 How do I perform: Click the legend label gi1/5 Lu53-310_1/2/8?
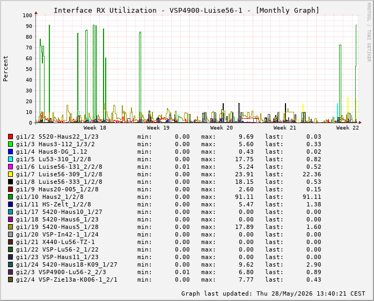(x=54, y=159)
